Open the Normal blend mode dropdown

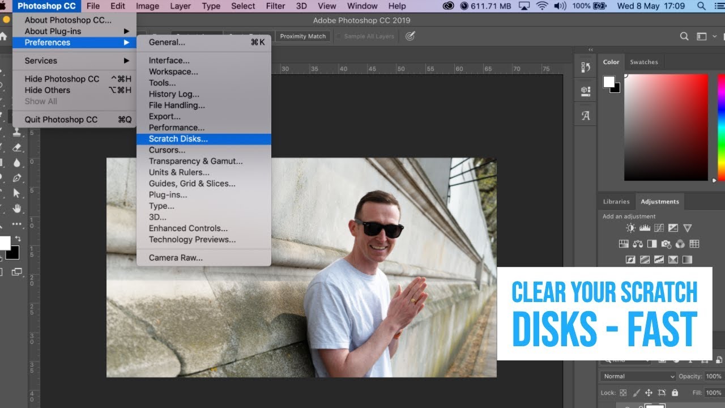[x=639, y=376]
